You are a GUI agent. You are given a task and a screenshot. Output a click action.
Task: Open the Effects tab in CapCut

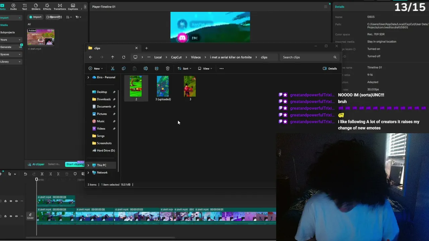[x=47, y=7]
